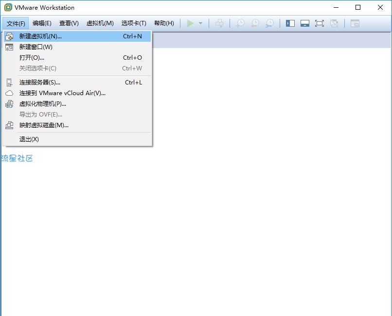Click the 映射虚拟磁盘 disk icon

(9, 125)
